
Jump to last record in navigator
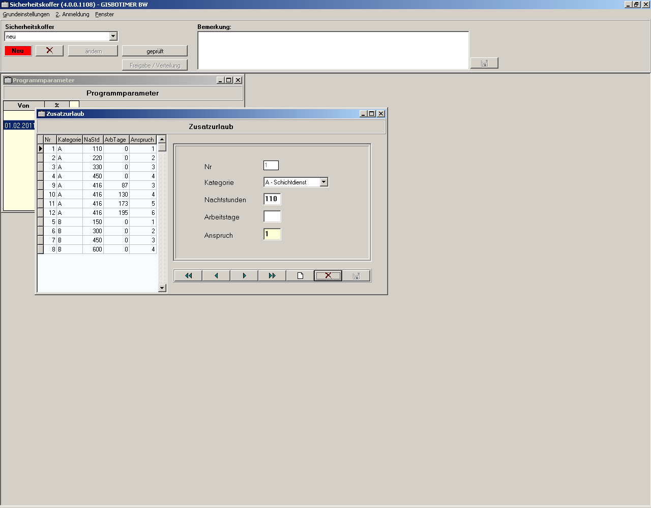pos(272,276)
